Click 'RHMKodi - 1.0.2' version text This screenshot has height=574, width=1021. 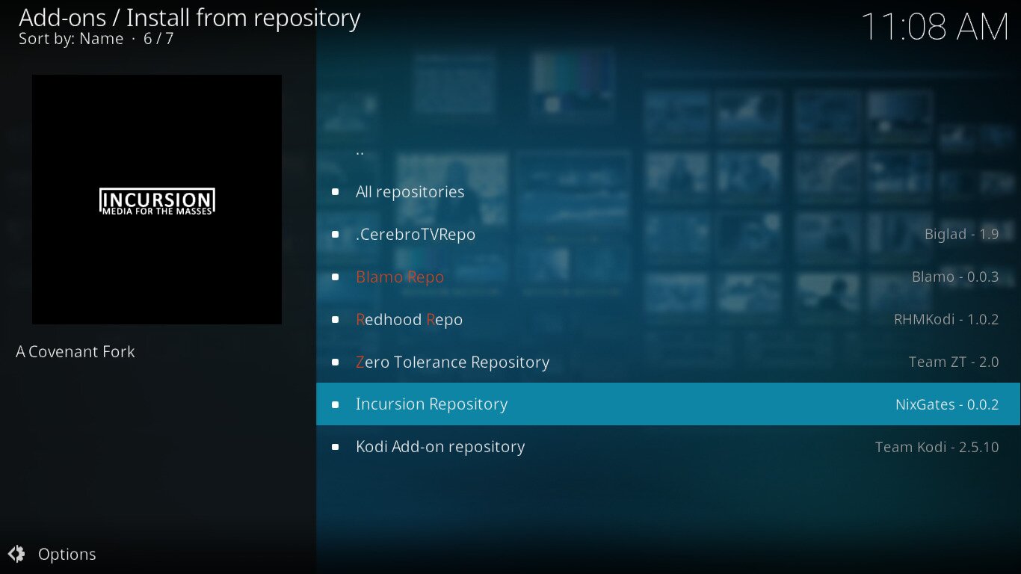point(946,320)
